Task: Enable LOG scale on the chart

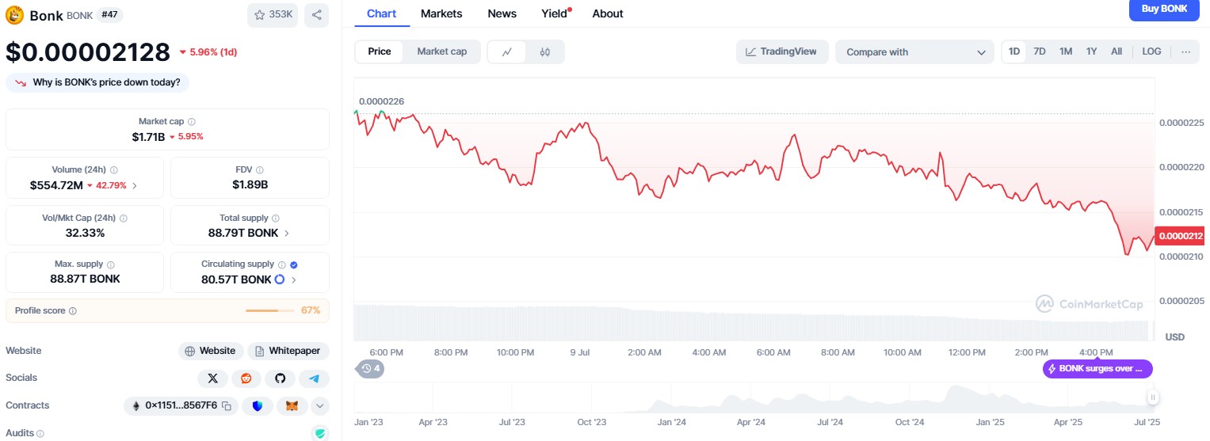Action: [1151, 51]
